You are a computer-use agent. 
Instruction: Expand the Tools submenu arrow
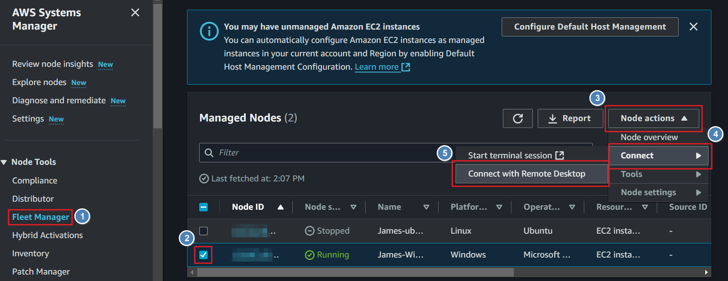click(698, 174)
